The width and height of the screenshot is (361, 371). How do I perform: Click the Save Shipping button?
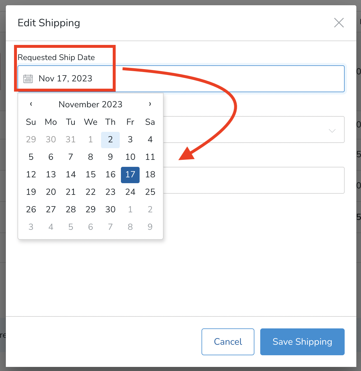tap(302, 342)
